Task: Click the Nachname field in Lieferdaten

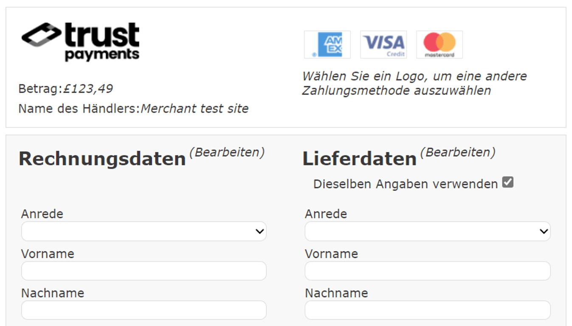Action: coord(427,310)
